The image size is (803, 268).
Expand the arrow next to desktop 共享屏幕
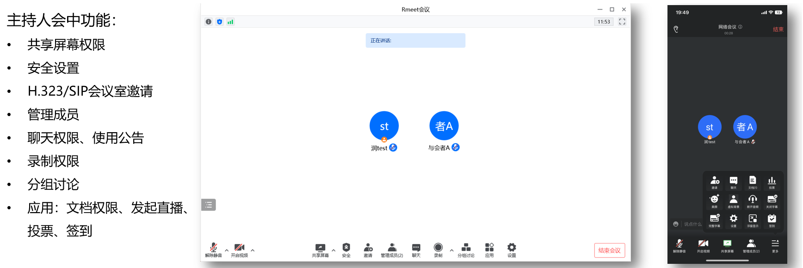(x=334, y=250)
